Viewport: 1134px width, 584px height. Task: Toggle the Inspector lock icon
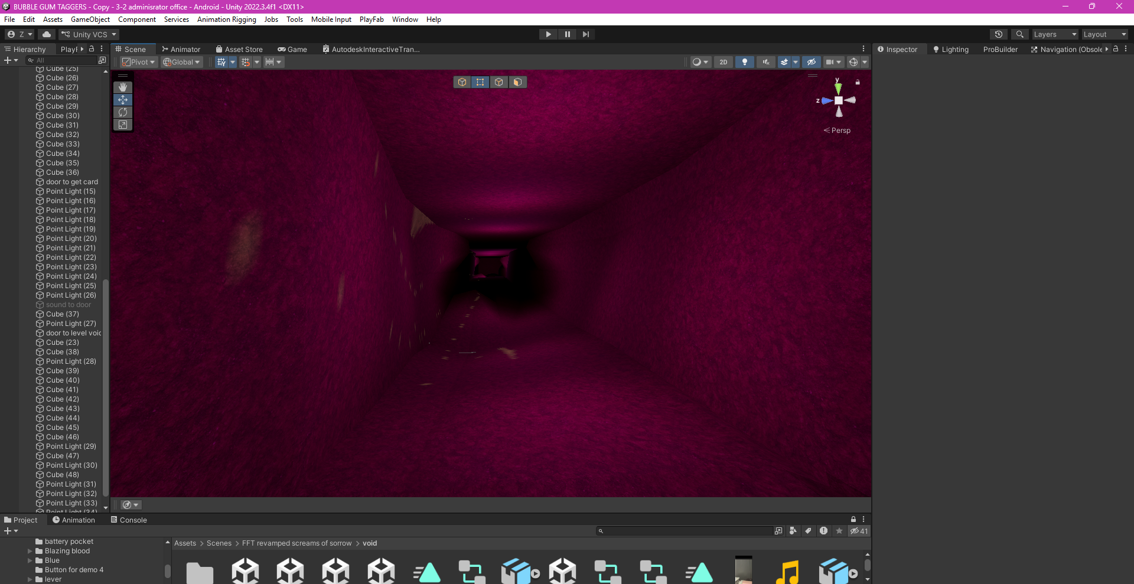point(1116,49)
